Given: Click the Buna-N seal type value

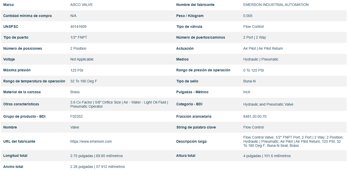Looking at the screenshot, I should (x=250, y=81).
